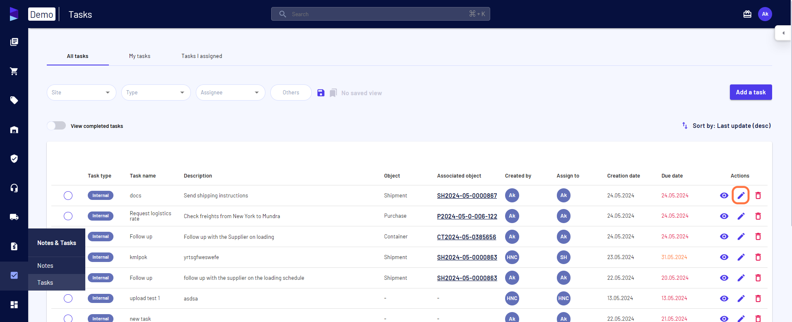Collapse the right side panel arrow
792x322 pixels.
point(783,33)
